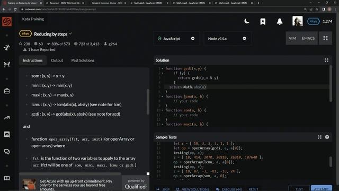Collapse the gcdi function fold arrow on line 1
Screen dimensions: 339x191
[163, 68]
